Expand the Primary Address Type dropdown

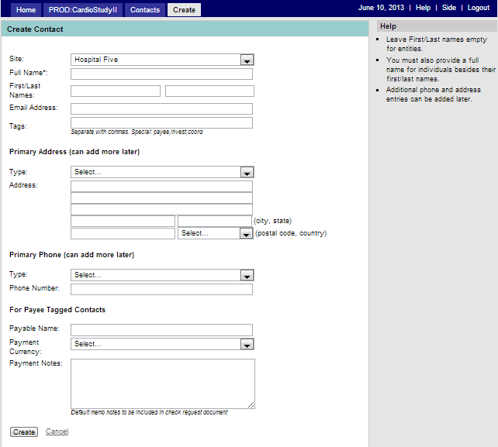[x=162, y=172]
